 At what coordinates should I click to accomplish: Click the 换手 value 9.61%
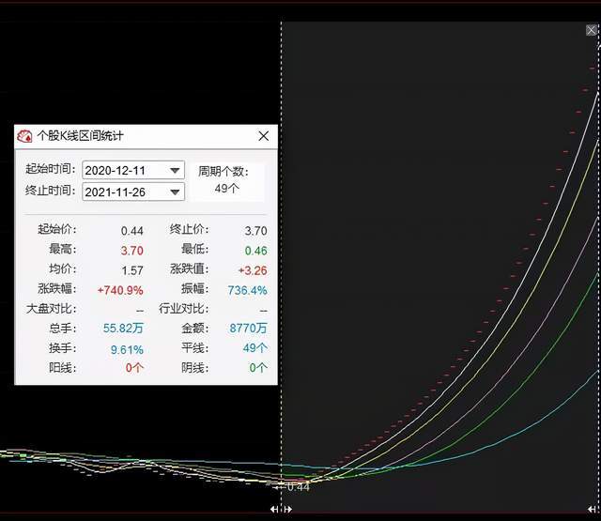tap(127, 349)
